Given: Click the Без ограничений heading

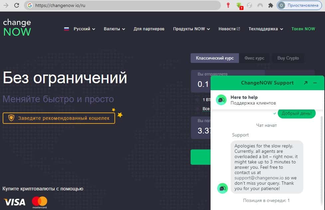Looking at the screenshot, I should (65, 78).
